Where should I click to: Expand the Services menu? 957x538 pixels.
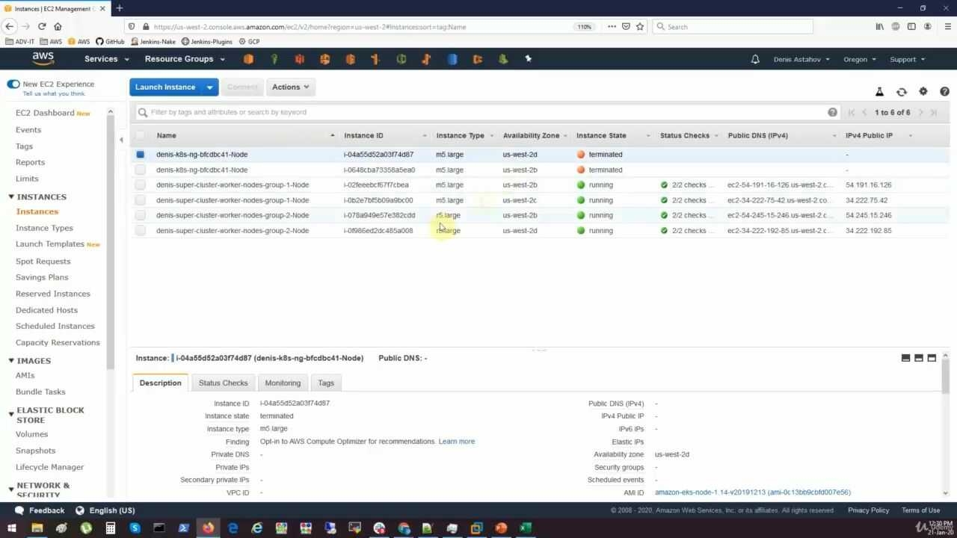(x=107, y=59)
